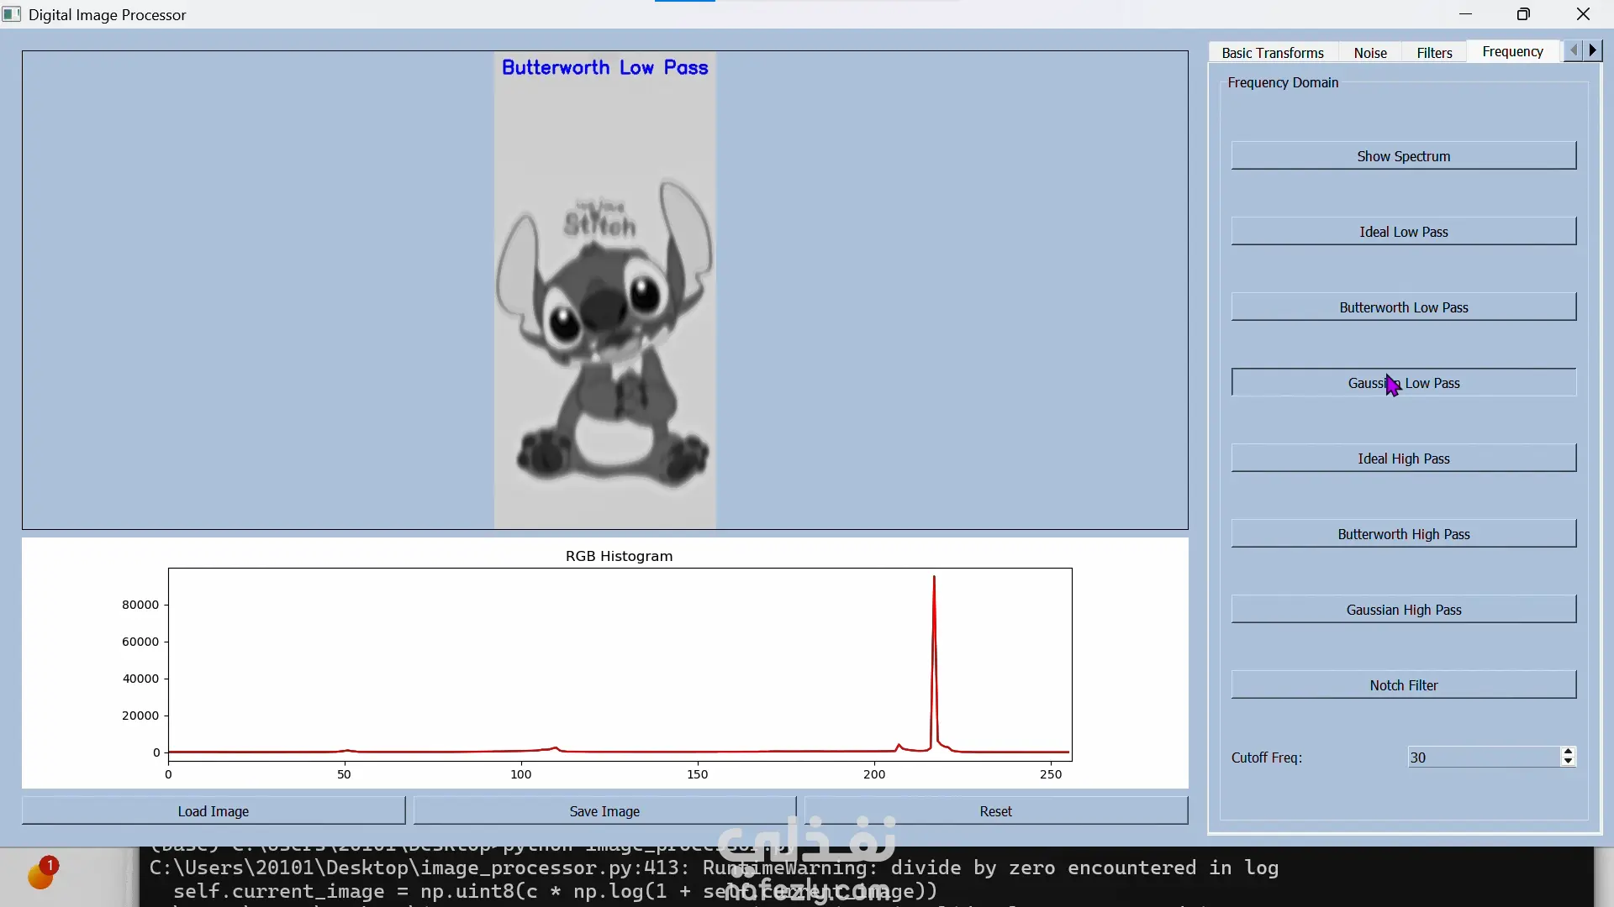
Task: Switch to the Basic Transforms tab
Action: (1272, 53)
